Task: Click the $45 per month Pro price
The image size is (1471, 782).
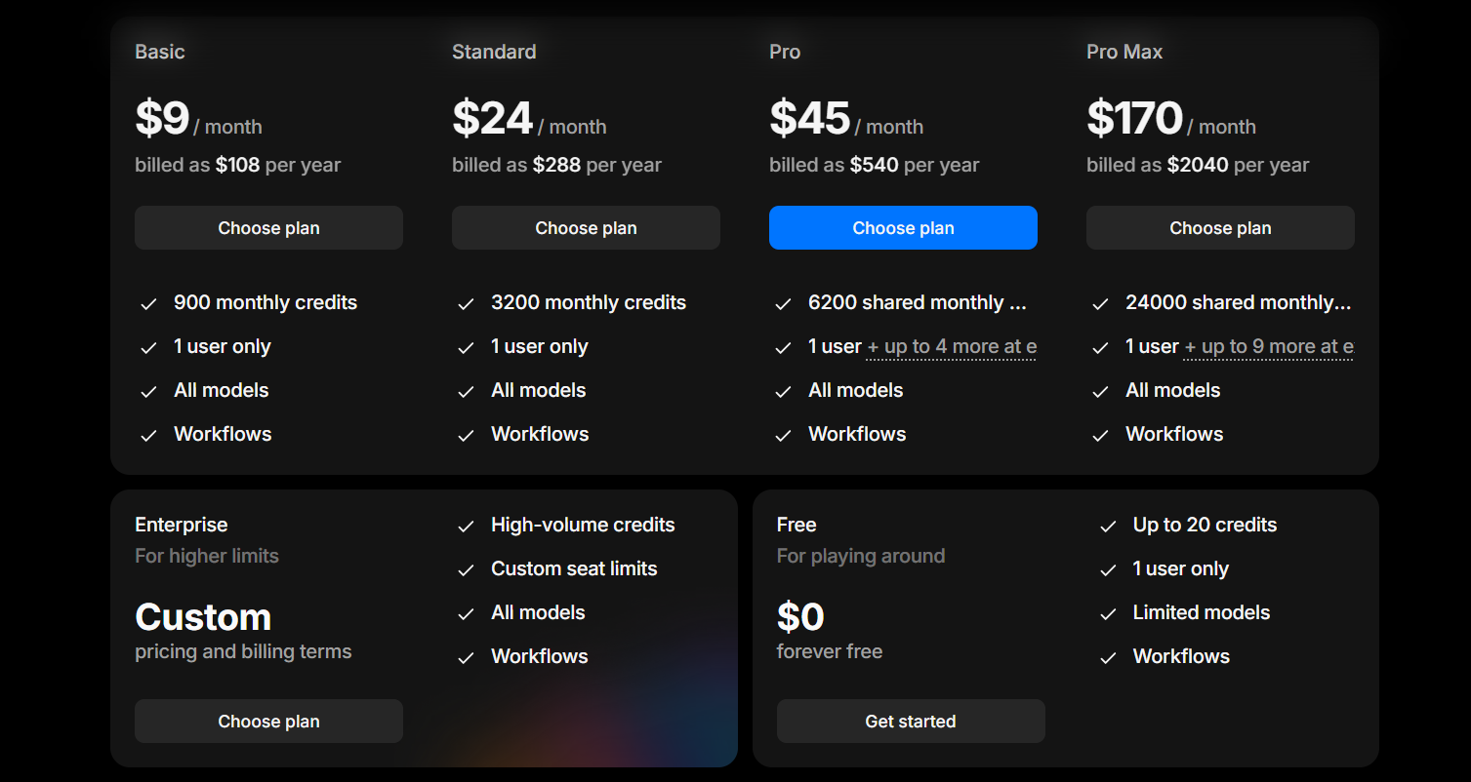Action: pos(846,119)
